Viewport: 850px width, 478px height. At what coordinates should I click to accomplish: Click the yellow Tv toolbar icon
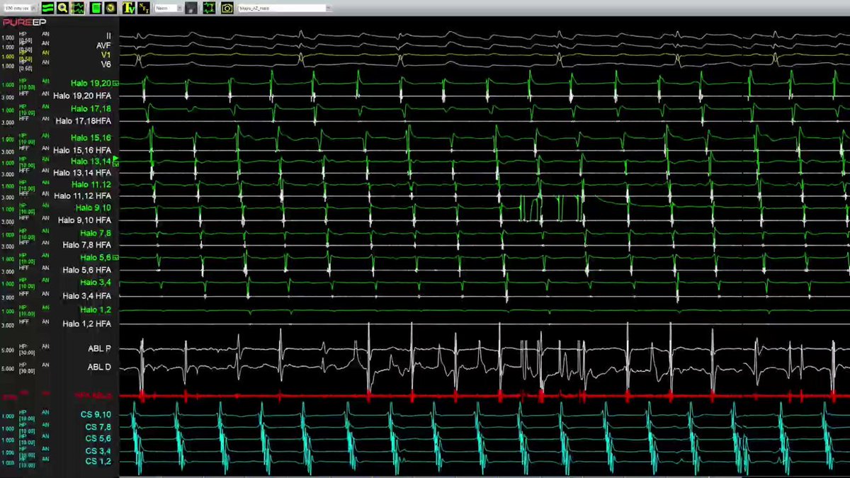click(x=129, y=8)
